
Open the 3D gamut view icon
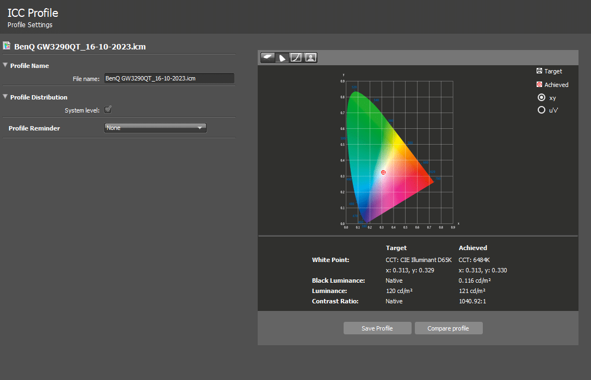point(268,58)
